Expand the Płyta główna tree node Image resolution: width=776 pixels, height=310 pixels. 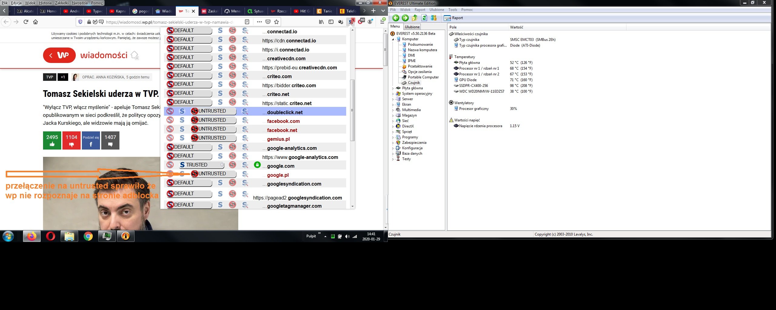click(393, 88)
